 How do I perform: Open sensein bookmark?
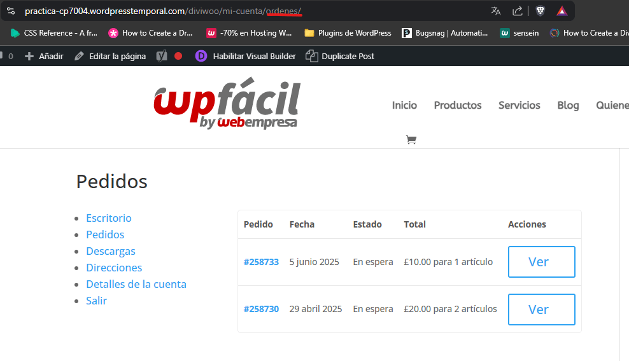519,33
